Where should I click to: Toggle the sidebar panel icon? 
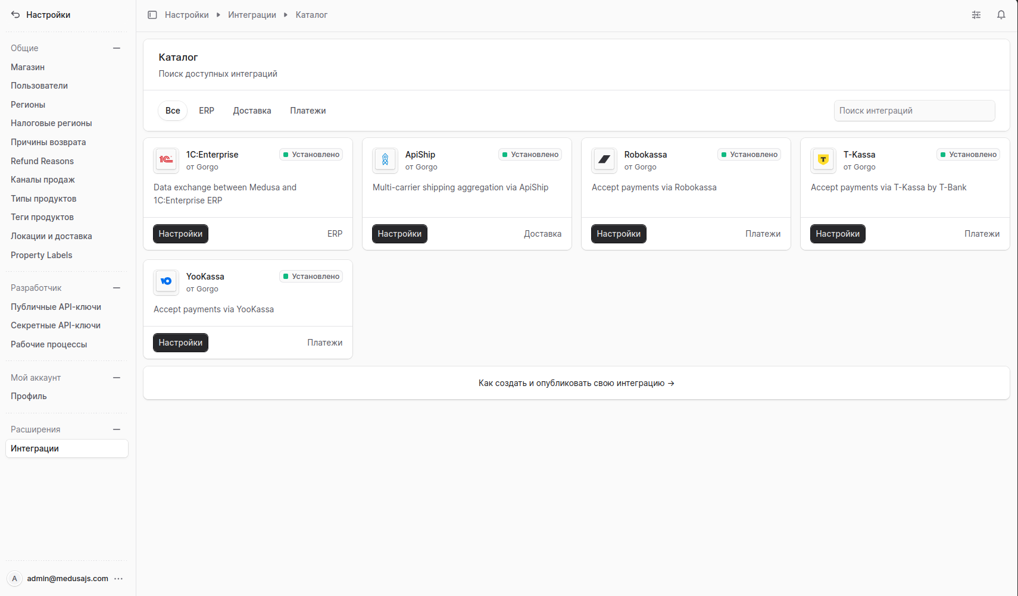coord(152,15)
